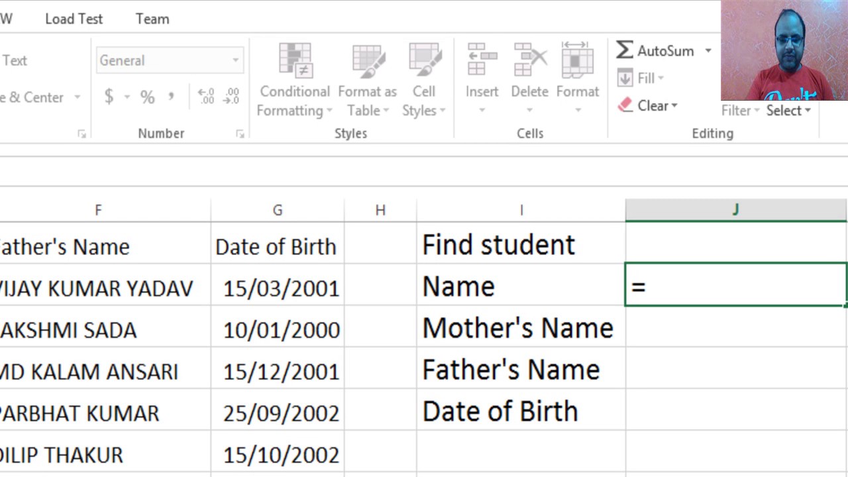Switch to the Load Test tab

tap(74, 19)
